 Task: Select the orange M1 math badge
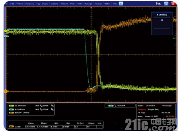11,113
